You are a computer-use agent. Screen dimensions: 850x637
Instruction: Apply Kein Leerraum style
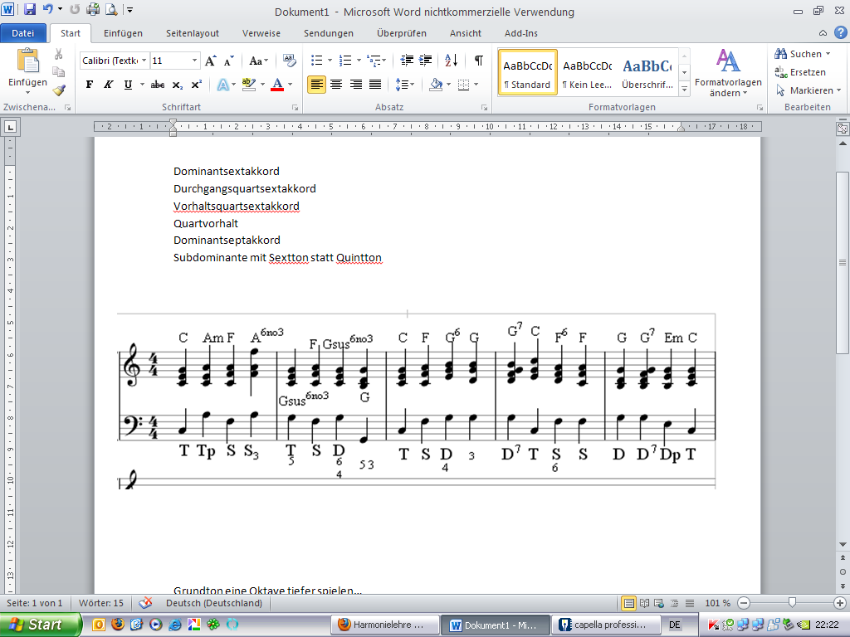click(x=587, y=73)
